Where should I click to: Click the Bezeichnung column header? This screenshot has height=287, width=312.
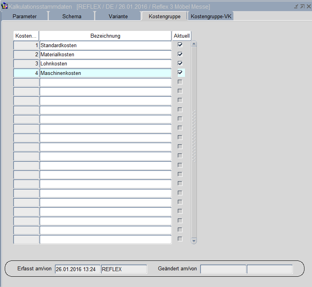[x=105, y=36]
